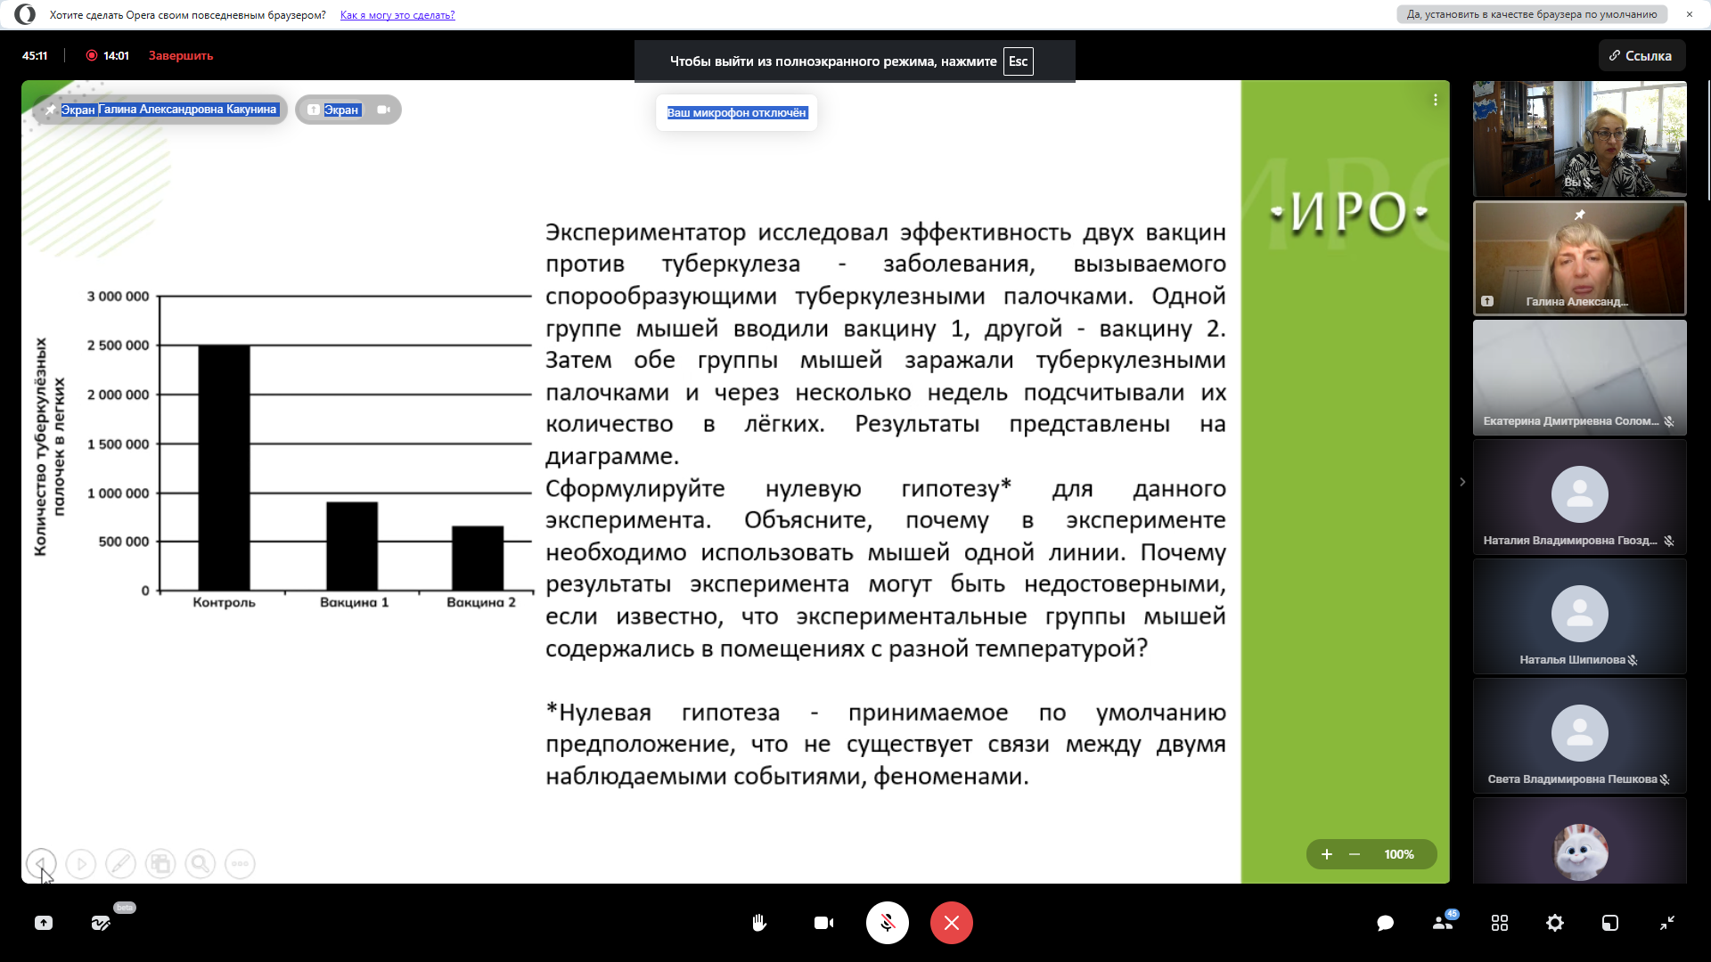Zoom in with the plus button

1327,854
